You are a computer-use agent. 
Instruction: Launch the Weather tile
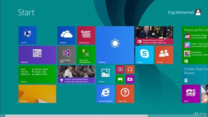click(115, 45)
